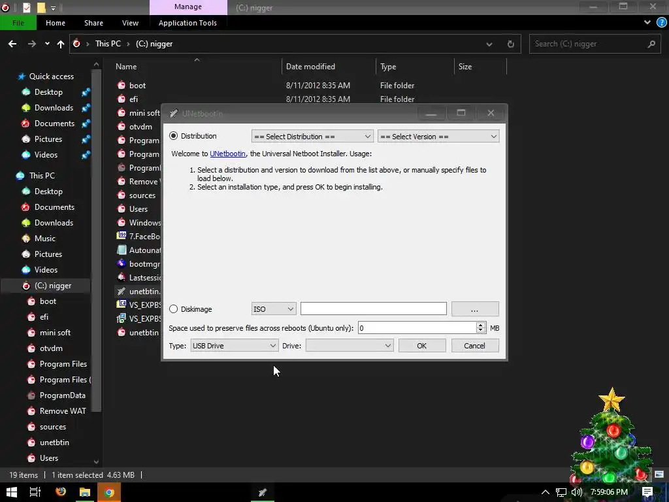Increase the persistent space value with up arrow

(x=481, y=325)
